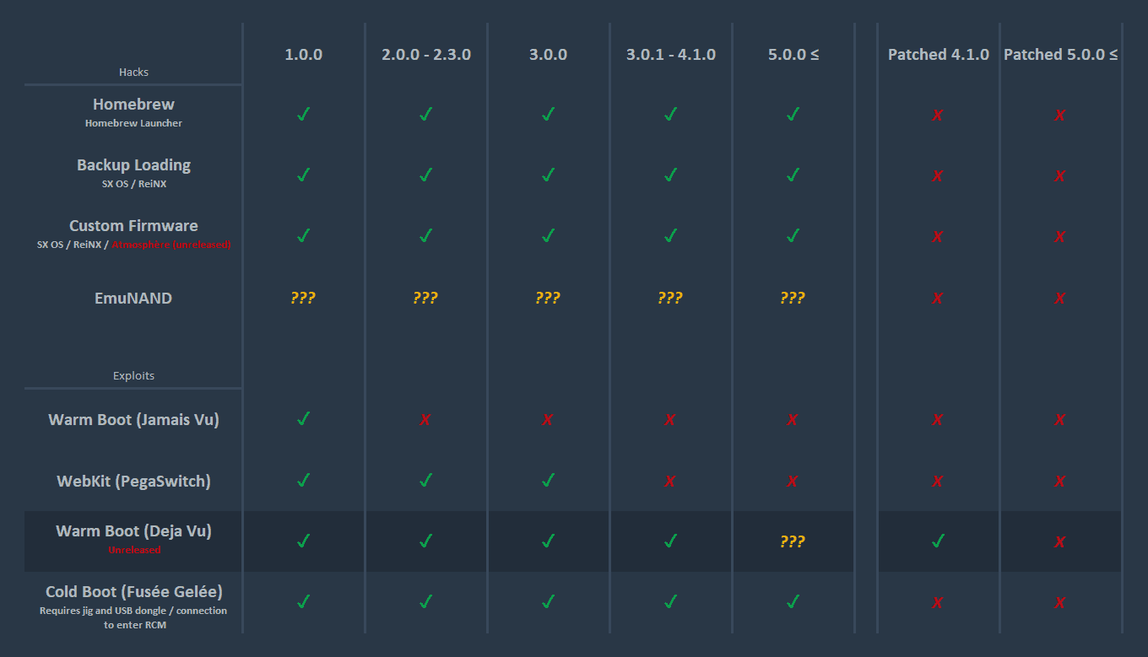This screenshot has height=657, width=1148.
Task: Click the Patched 5.0.0 ≤ column header
Action: coord(1061,55)
